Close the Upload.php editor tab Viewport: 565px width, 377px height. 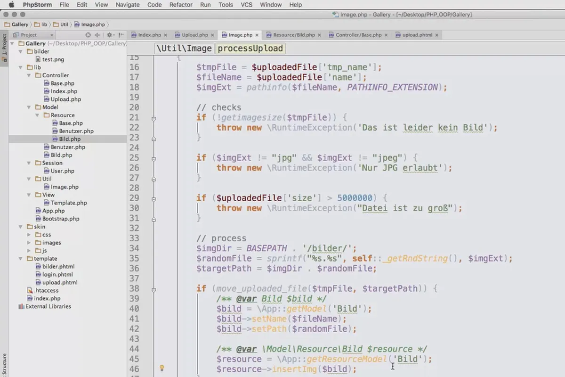(x=212, y=35)
